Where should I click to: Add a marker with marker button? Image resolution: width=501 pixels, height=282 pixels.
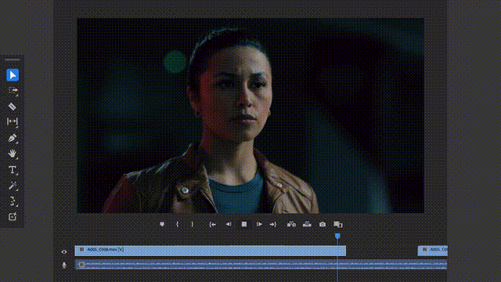(162, 225)
